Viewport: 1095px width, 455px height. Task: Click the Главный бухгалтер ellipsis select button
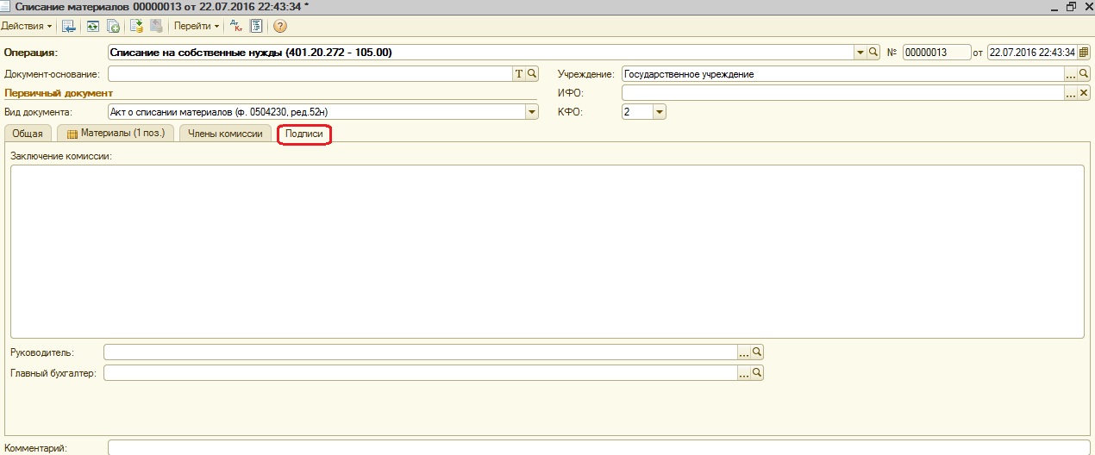(x=744, y=373)
